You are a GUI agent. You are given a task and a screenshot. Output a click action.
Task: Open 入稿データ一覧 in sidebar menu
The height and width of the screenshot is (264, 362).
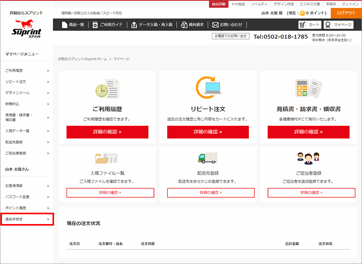tap(27, 131)
